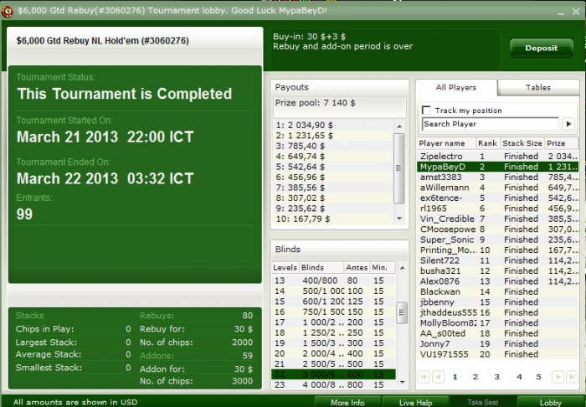
Task: Select blind level 16 row
Action: [x=333, y=312]
